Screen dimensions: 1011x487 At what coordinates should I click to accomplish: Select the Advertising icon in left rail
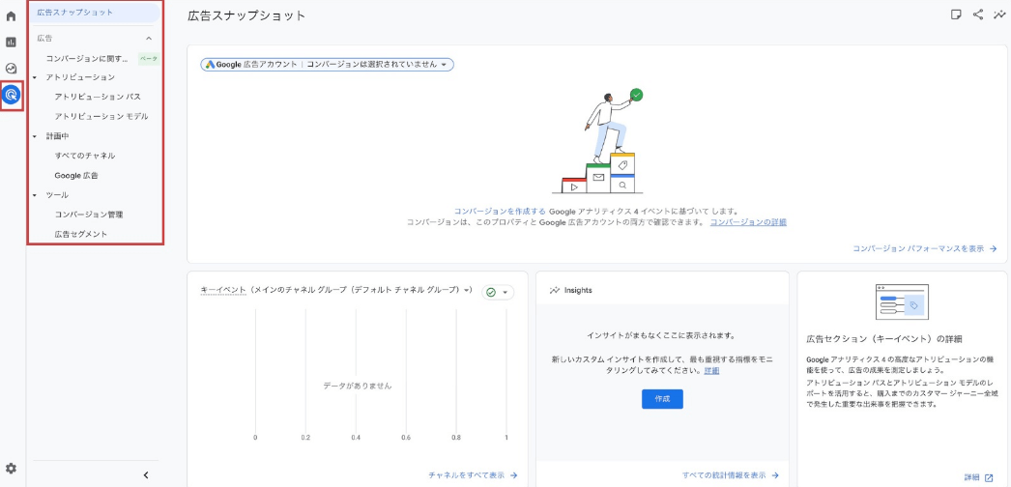[12, 95]
